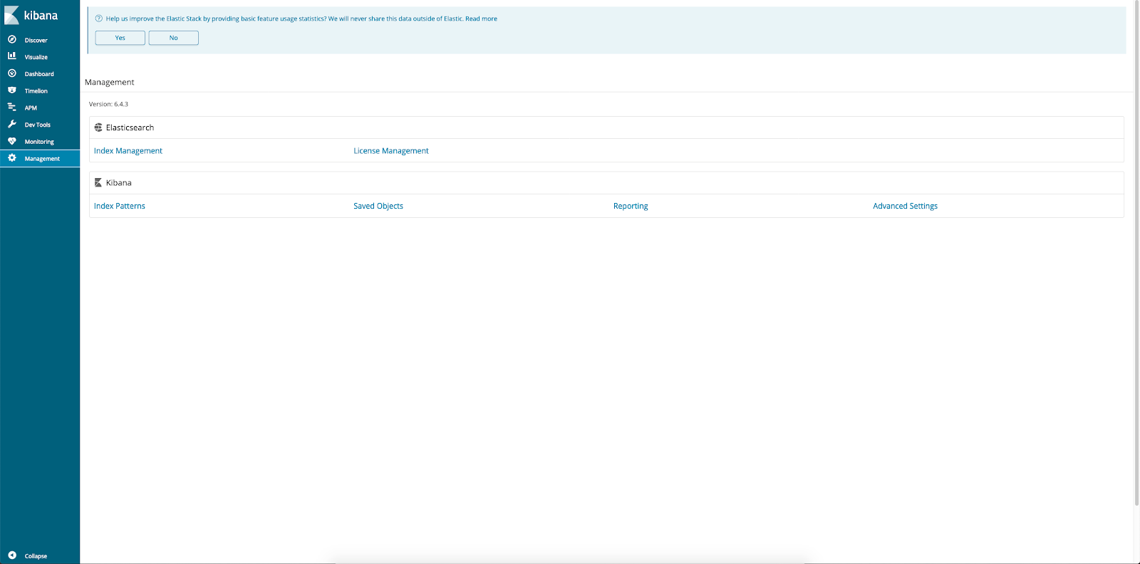The width and height of the screenshot is (1140, 564).
Task: Click the Kibana section icon
Action: (98, 183)
